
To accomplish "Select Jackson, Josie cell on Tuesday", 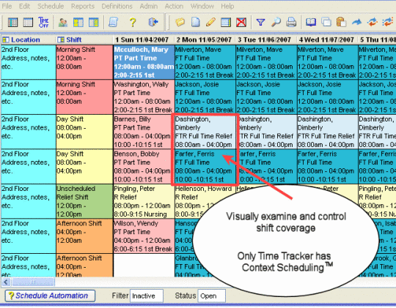I will pyautogui.click(x=266, y=97).
